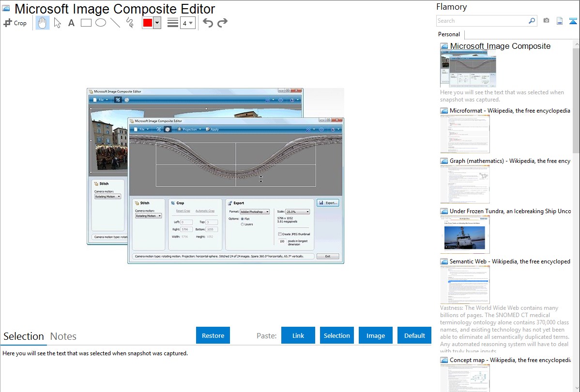Open the Microformat Wikipedia snapshot title
This screenshot has height=392, width=580.
pos(510,111)
